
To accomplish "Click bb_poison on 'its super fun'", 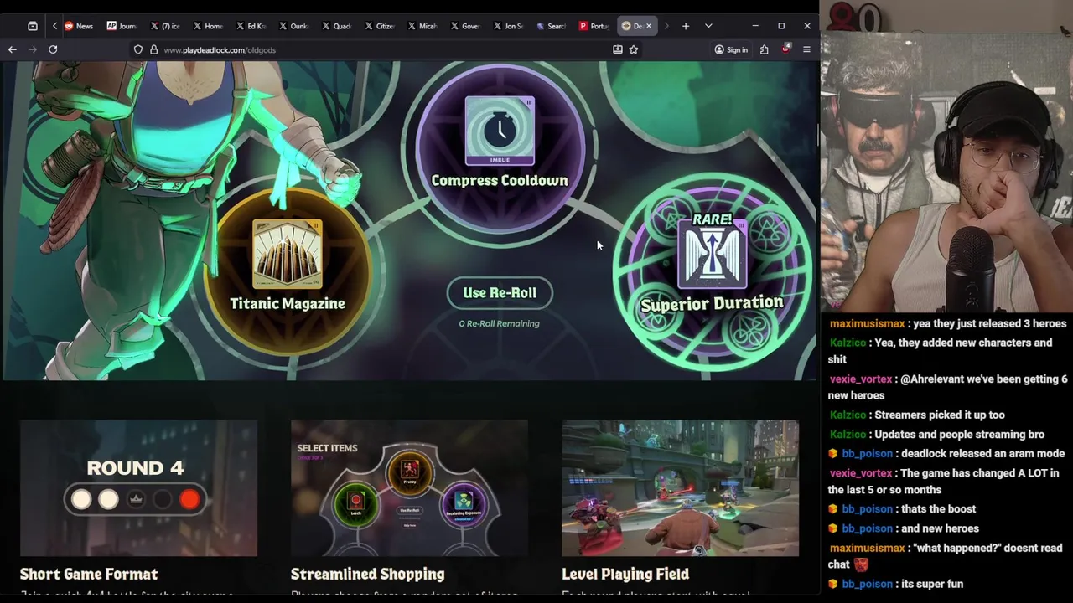I will (x=867, y=584).
